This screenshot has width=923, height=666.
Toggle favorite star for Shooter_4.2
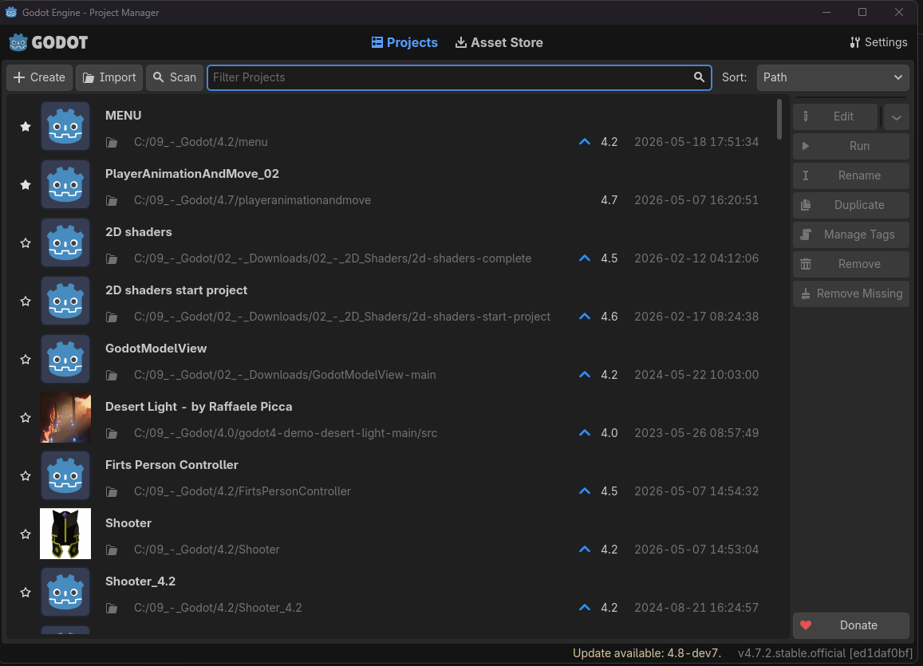(26, 593)
